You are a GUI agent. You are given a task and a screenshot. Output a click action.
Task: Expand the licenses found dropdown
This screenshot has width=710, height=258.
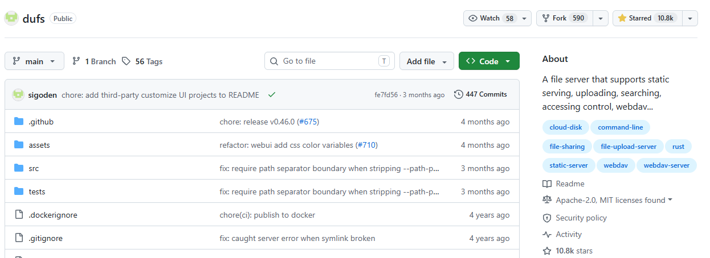pyautogui.click(x=670, y=200)
